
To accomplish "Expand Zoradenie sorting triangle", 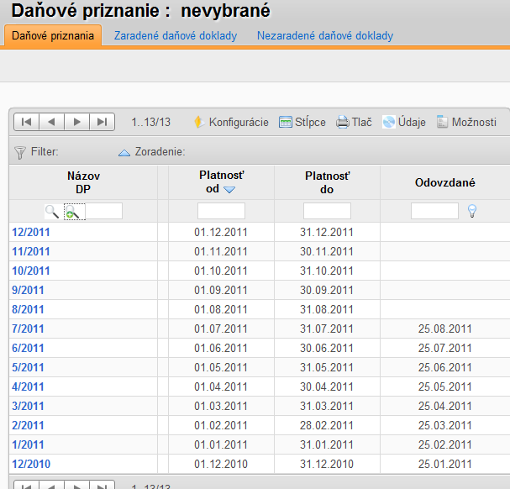I will coord(124,152).
